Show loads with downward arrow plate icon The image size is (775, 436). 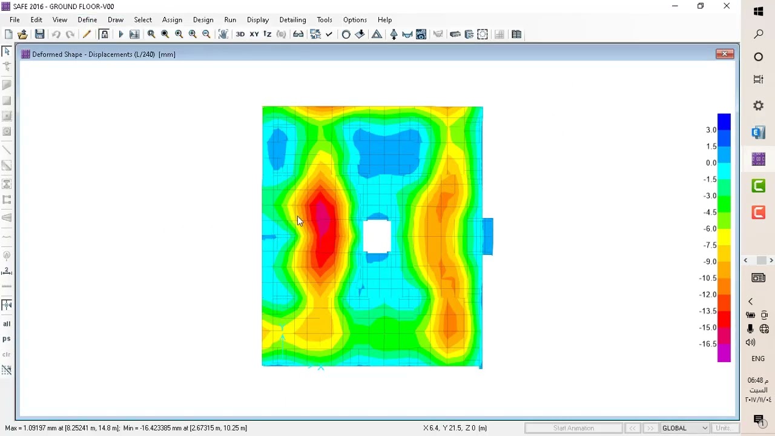360,35
